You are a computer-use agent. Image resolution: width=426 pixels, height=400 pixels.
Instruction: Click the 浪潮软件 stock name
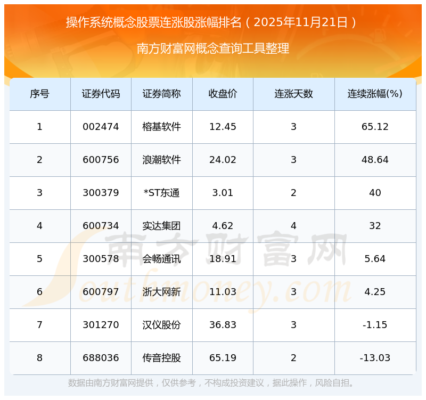point(161,160)
